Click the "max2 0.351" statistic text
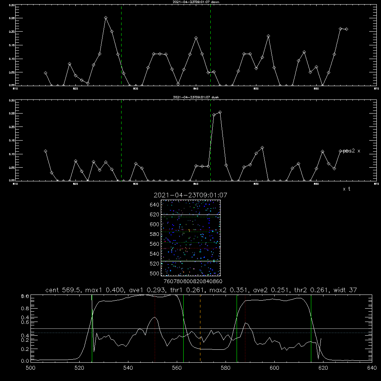This screenshot has width=381, height=381. (229, 290)
